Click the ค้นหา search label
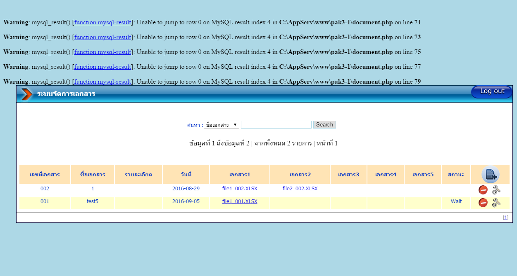This screenshot has height=276, width=517. [195, 125]
